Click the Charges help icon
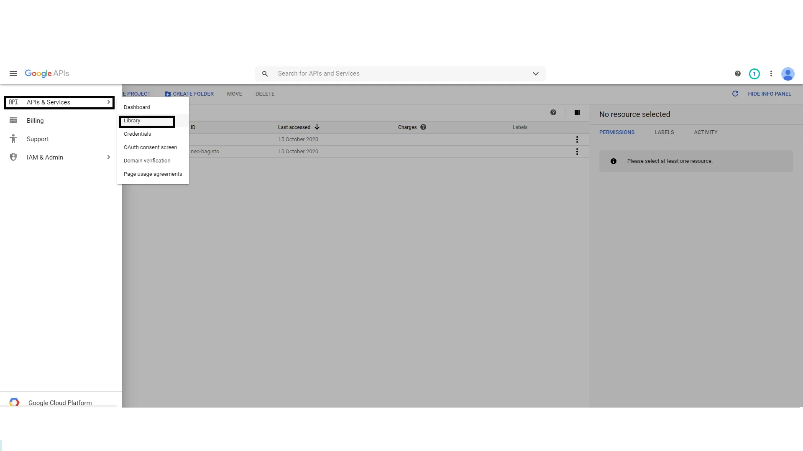 tap(423, 127)
